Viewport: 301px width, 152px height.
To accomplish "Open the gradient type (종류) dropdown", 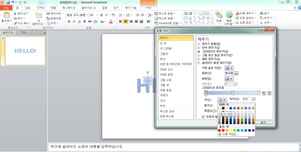I will click(x=231, y=73).
